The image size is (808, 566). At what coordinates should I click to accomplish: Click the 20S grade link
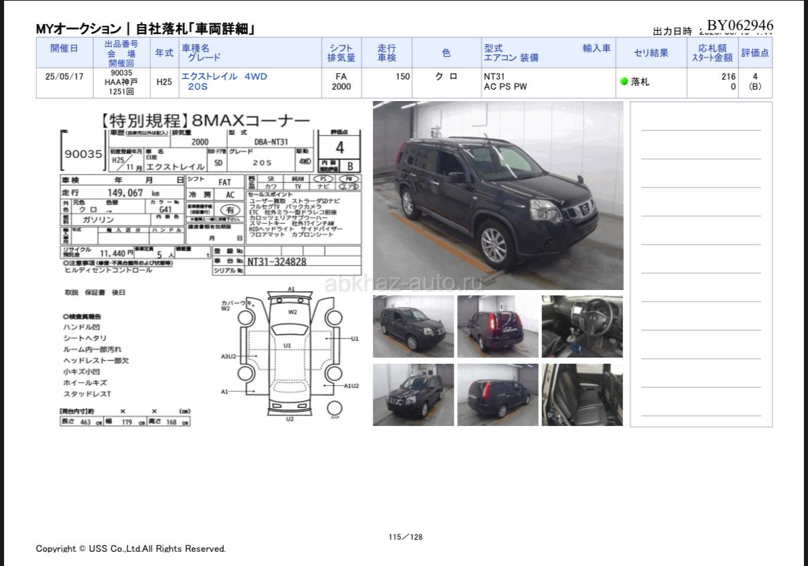click(x=197, y=87)
